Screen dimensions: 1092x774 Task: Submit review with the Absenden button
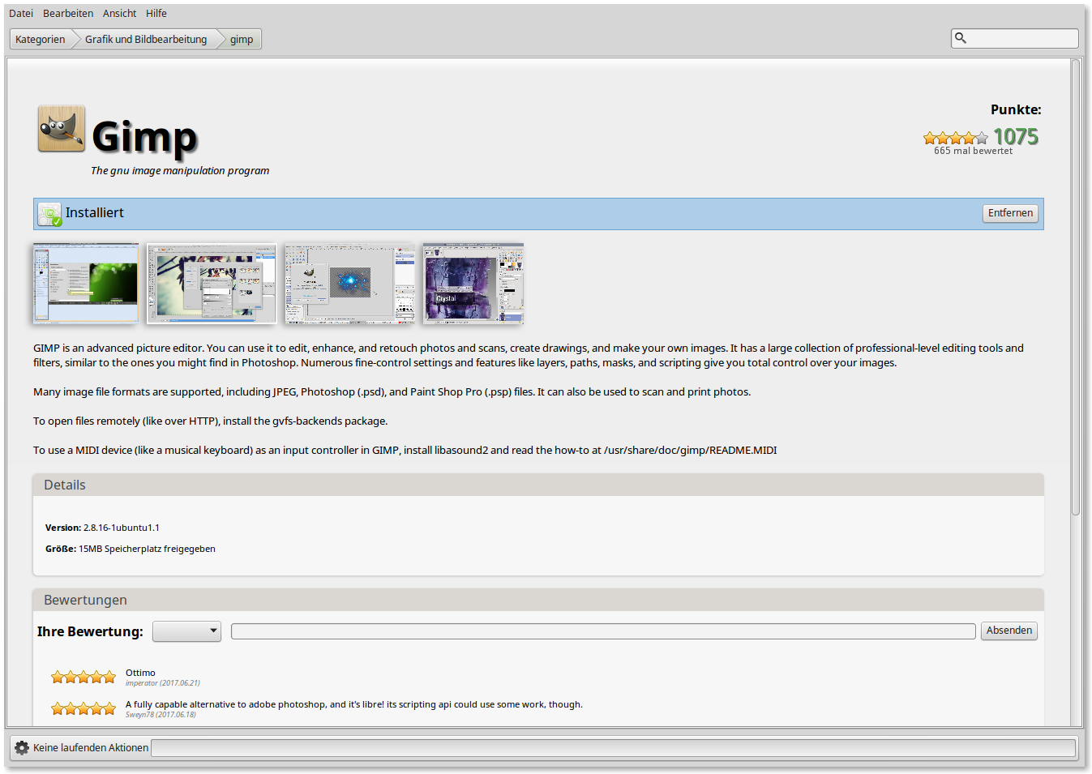(1009, 631)
